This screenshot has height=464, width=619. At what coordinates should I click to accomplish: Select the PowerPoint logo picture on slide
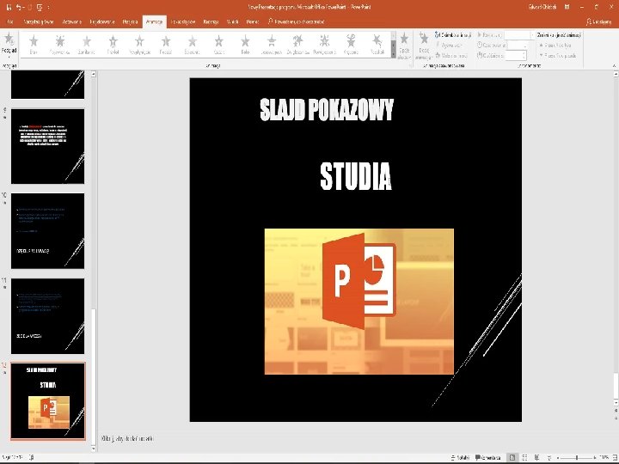click(x=359, y=302)
